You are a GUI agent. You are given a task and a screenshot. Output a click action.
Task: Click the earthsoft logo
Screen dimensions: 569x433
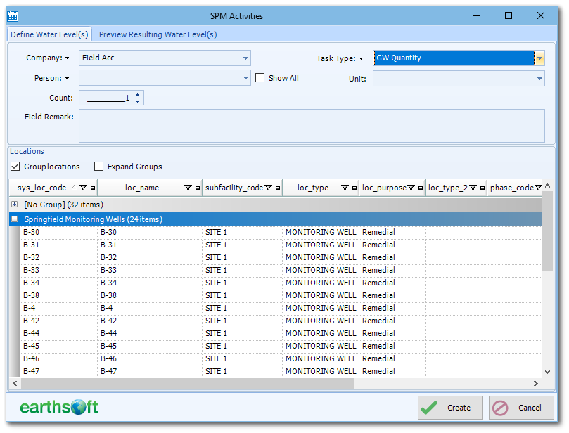coord(58,408)
